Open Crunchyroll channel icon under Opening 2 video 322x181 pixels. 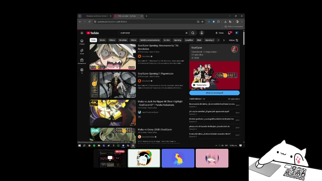pyautogui.click(x=139, y=81)
